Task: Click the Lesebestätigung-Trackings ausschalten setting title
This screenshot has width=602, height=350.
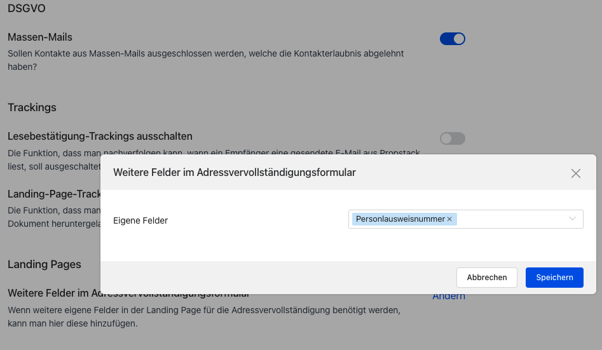Action: coord(100,136)
